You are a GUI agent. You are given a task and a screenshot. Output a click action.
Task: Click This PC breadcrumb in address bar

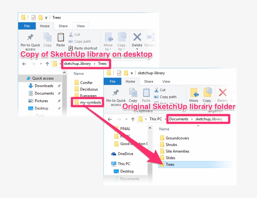(156, 119)
